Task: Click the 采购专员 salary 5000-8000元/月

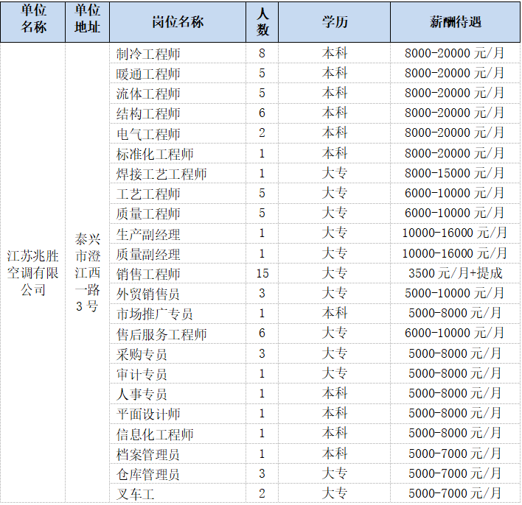Action: tap(455, 353)
